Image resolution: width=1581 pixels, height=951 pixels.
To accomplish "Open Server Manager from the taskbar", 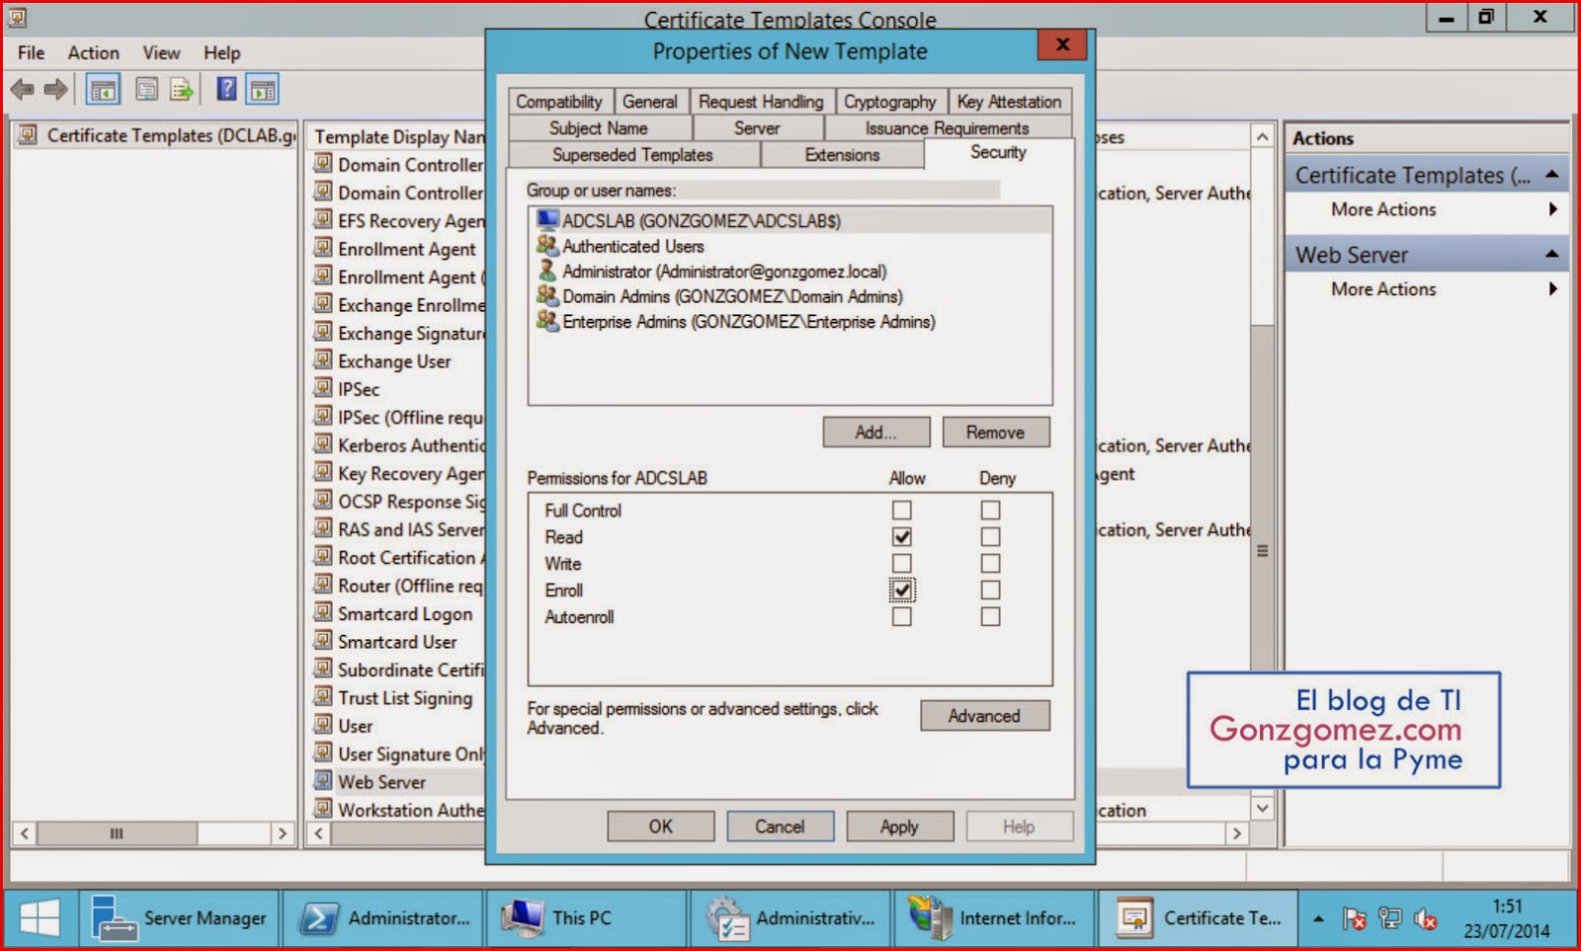I will click(179, 918).
